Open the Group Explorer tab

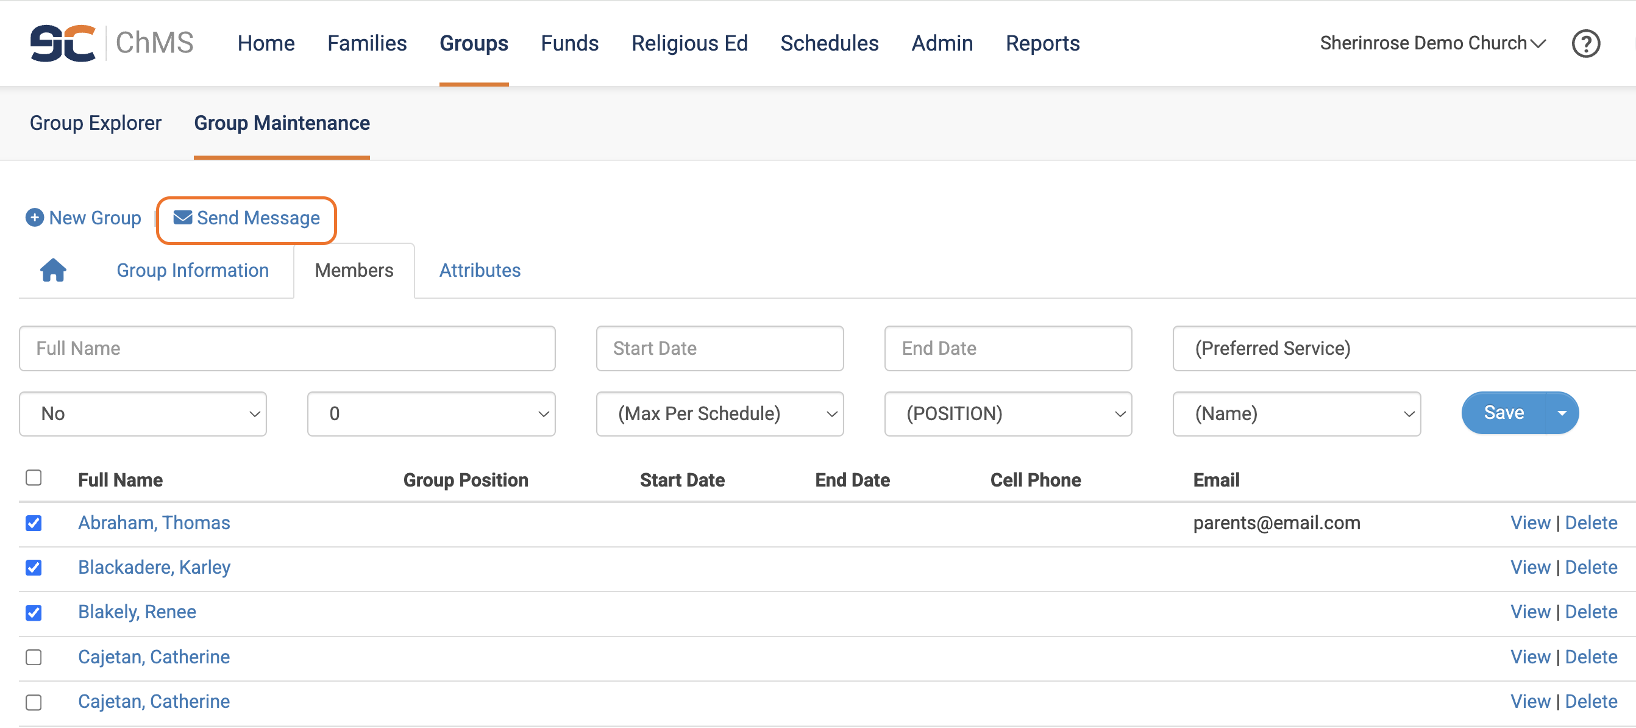tap(95, 123)
